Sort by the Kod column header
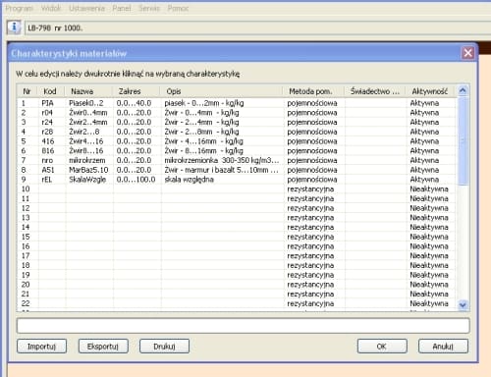The height and width of the screenshot is (377, 491). pyautogui.click(x=50, y=91)
